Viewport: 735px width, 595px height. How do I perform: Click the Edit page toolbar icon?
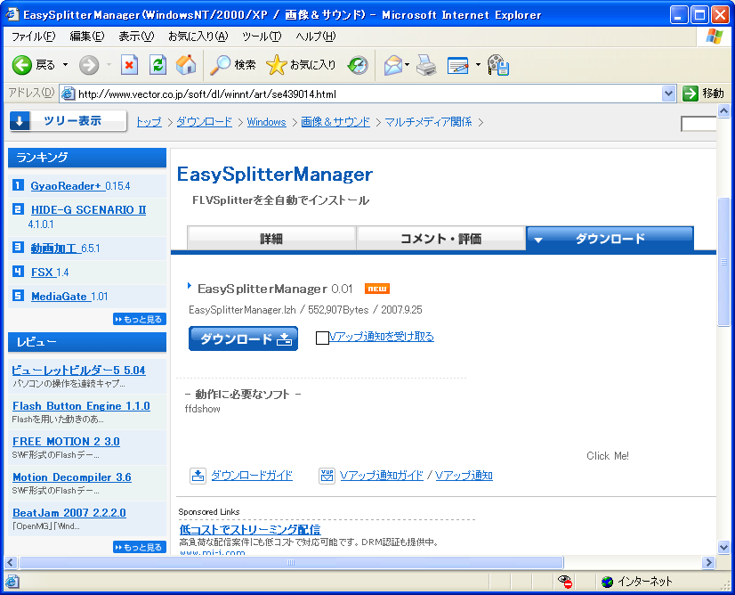458,65
